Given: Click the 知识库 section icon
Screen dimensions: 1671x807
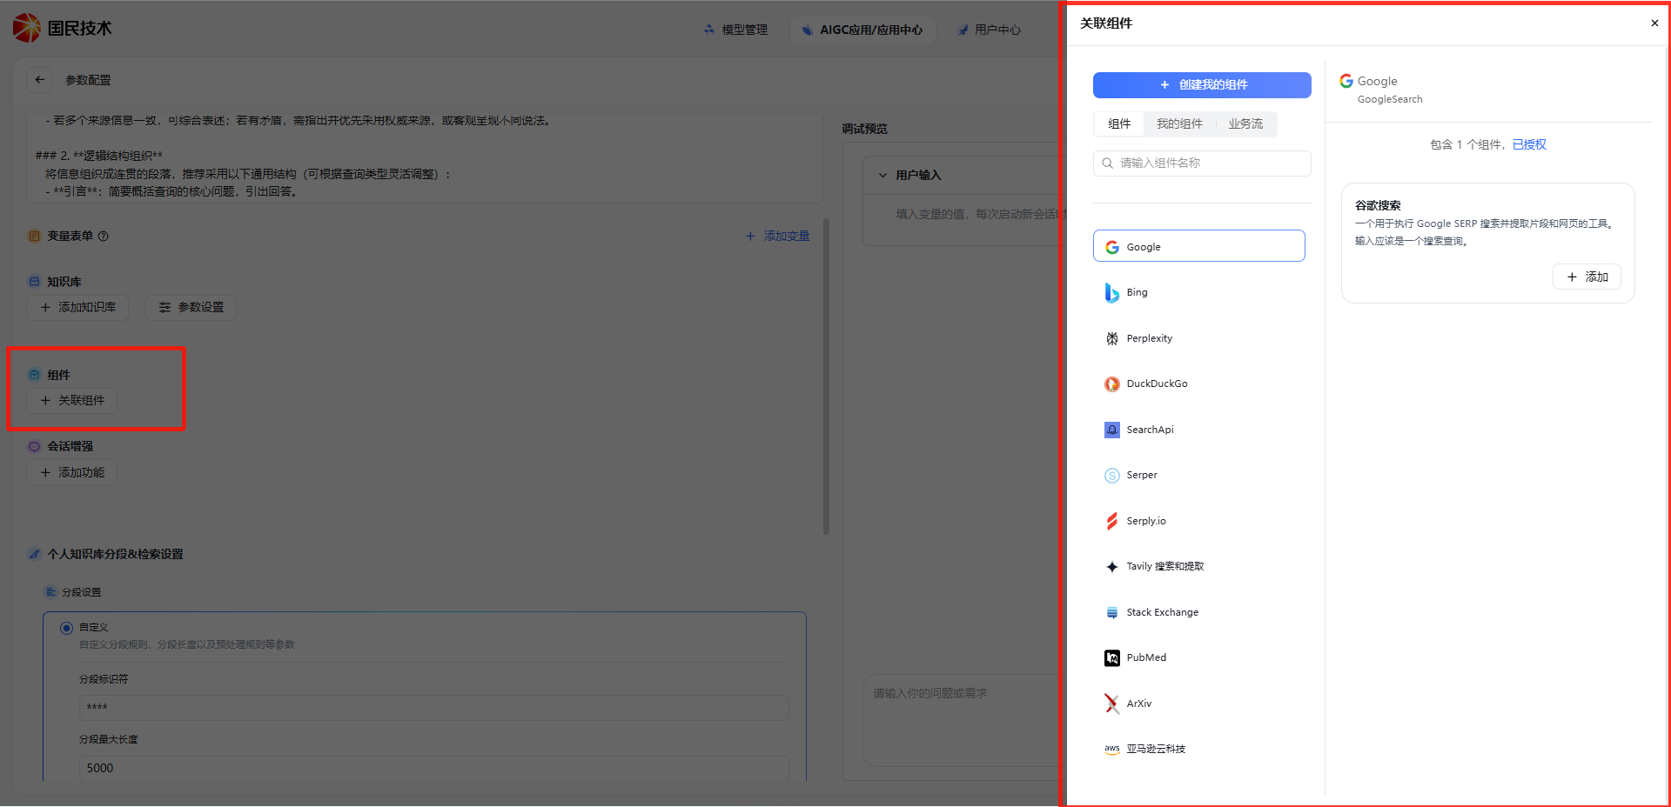Looking at the screenshot, I should tap(34, 282).
